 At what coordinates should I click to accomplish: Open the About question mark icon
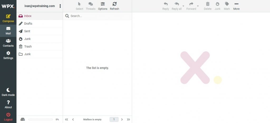[x=8, y=103]
